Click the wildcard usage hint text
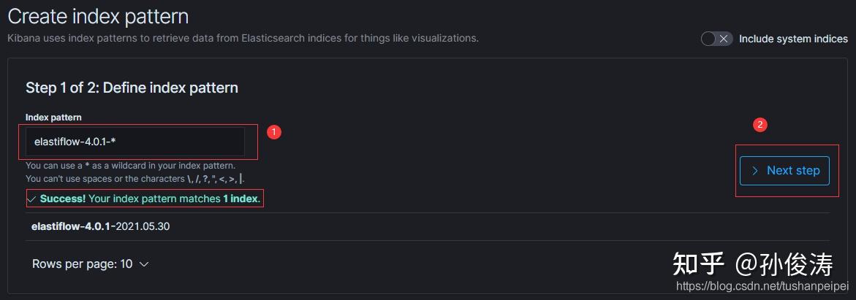Viewport: 856px width, 300px height. 130,166
